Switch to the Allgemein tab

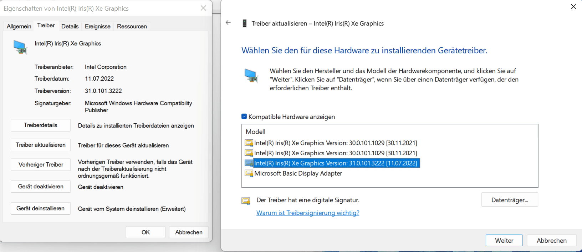(19, 26)
